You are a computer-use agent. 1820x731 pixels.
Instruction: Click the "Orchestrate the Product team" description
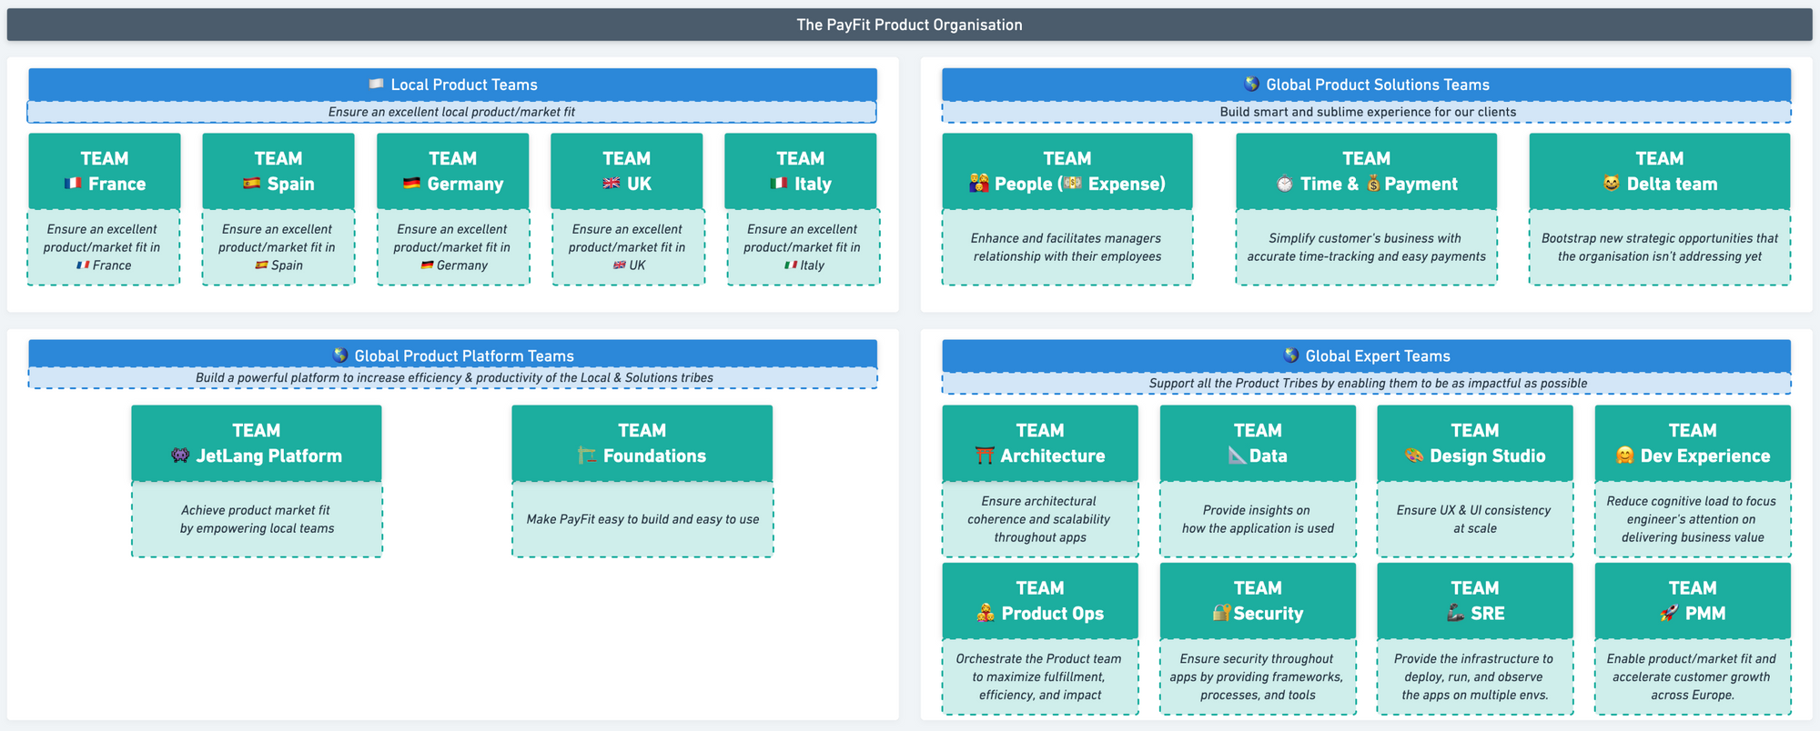pos(1039,676)
